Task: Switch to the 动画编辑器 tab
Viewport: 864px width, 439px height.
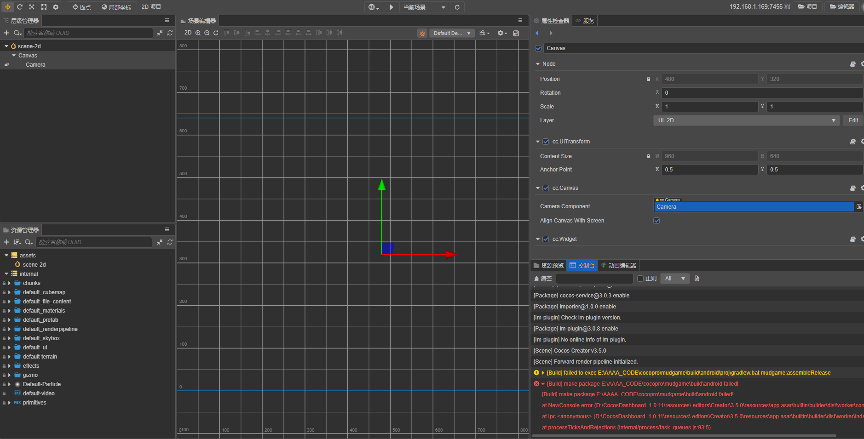Action: tap(619, 266)
